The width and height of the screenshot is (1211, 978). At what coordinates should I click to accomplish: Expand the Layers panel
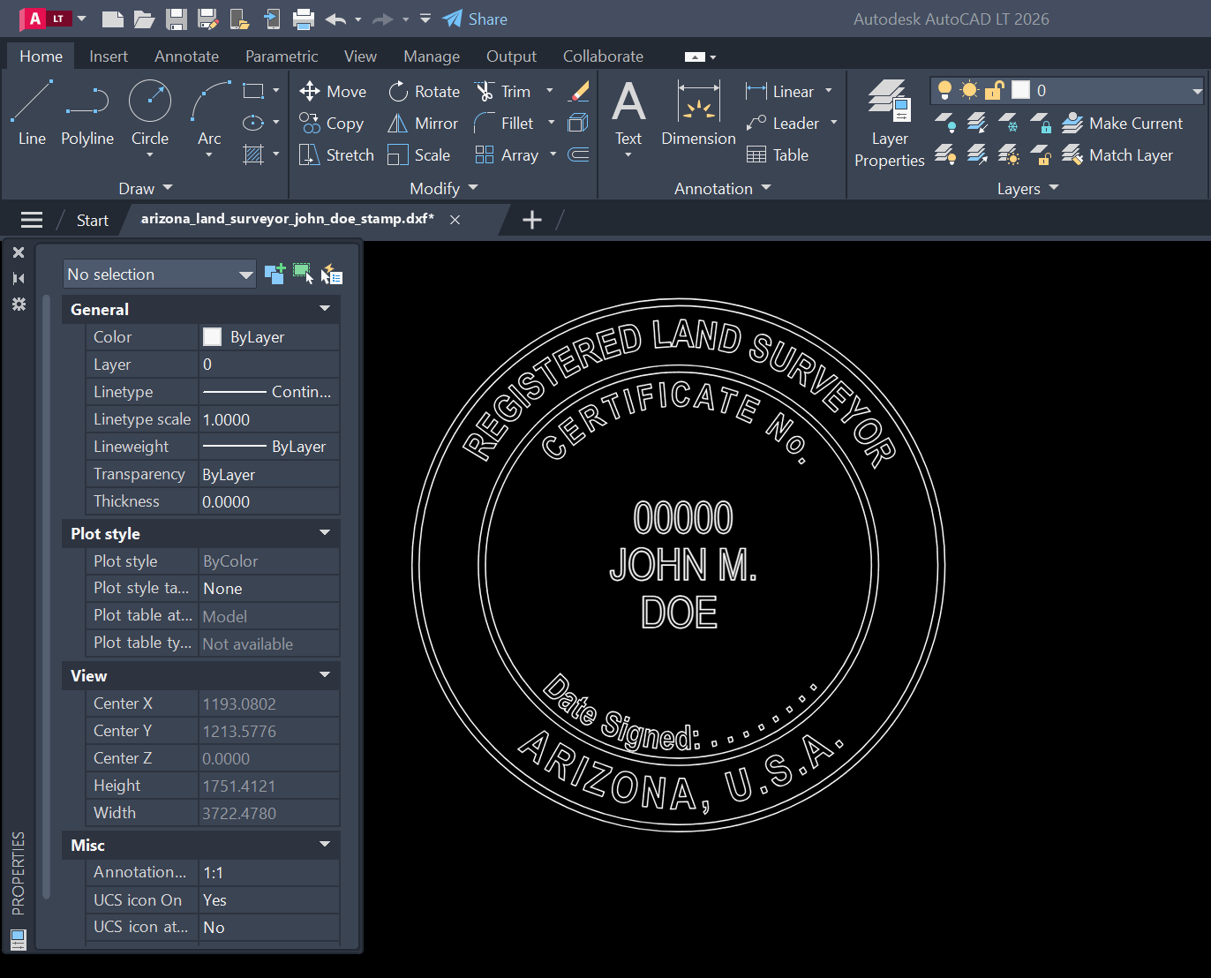pyautogui.click(x=1027, y=188)
